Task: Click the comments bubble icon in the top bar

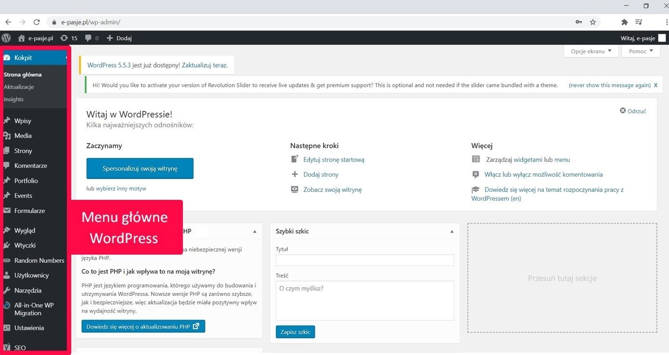Action: 89,38
